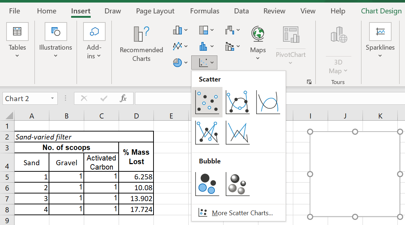This screenshot has width=405, height=225.
Task: Choose Scatter with Smooth Lines and Markers
Action: pyautogui.click(x=238, y=102)
